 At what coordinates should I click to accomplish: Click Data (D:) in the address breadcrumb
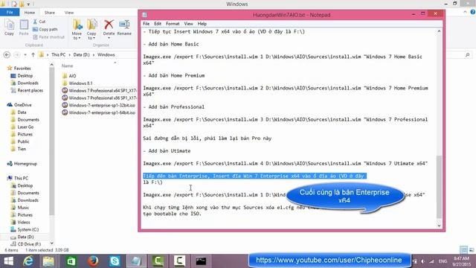pos(81,54)
